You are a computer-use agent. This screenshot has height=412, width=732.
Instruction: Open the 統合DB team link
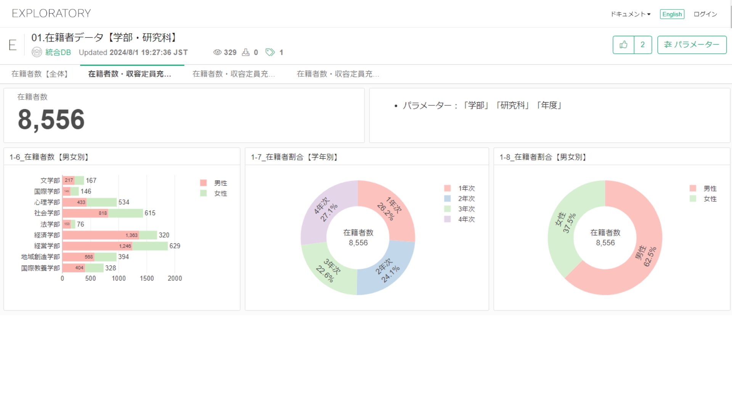58,52
